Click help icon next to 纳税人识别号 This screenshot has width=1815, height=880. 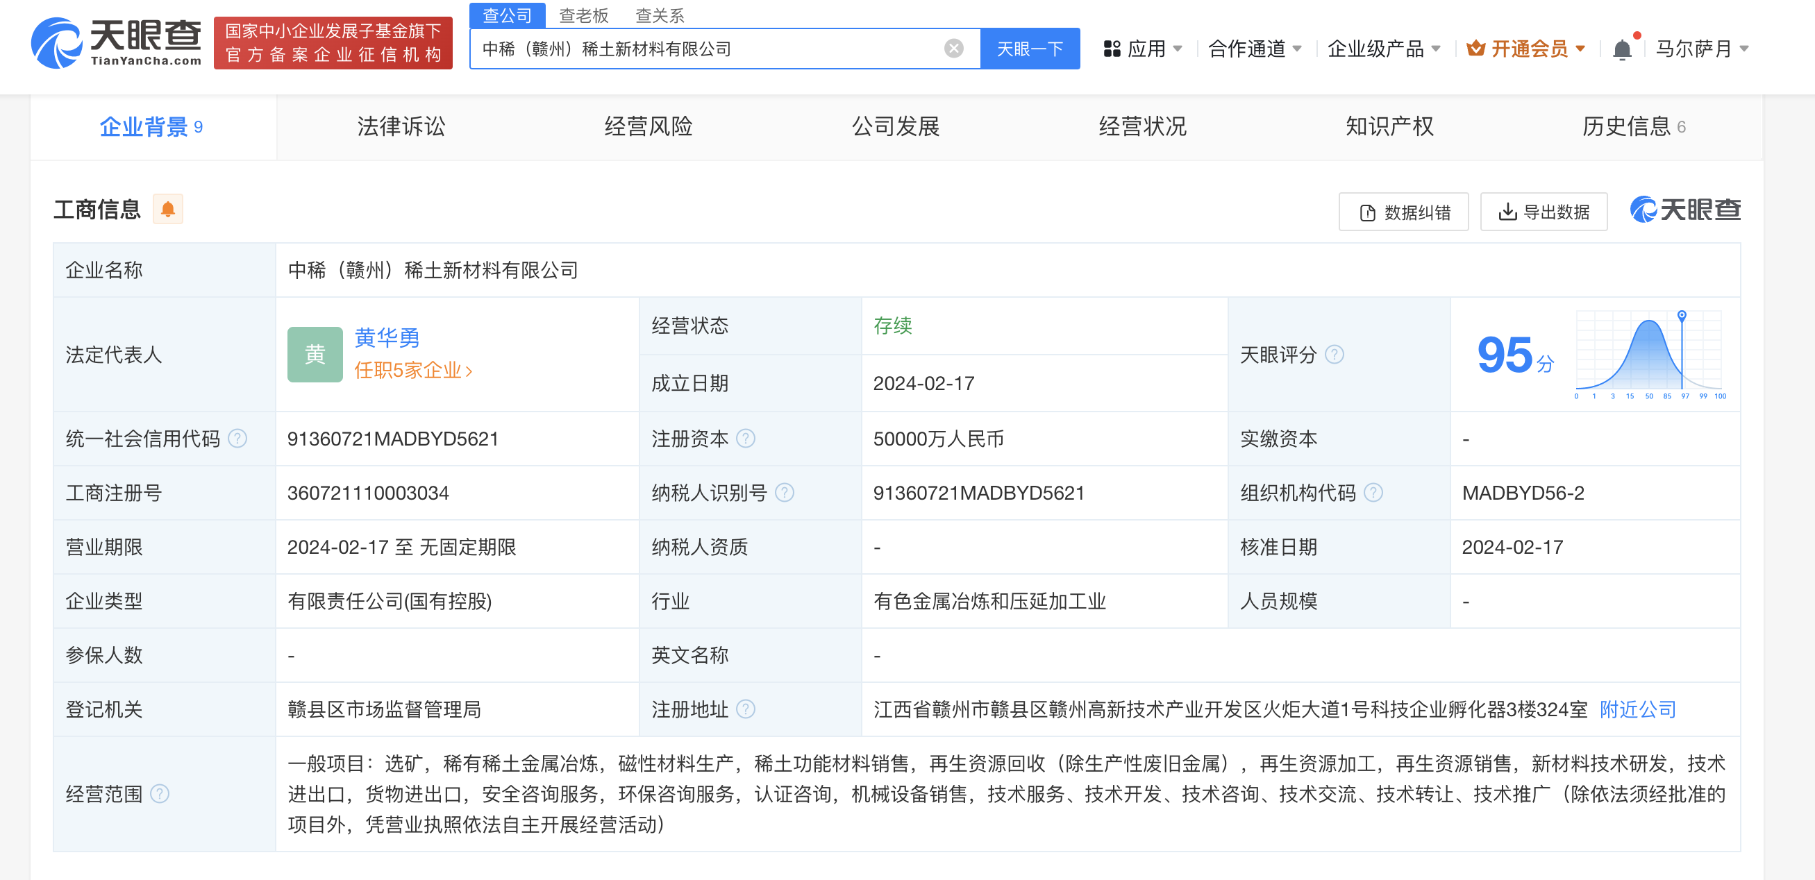pos(784,493)
